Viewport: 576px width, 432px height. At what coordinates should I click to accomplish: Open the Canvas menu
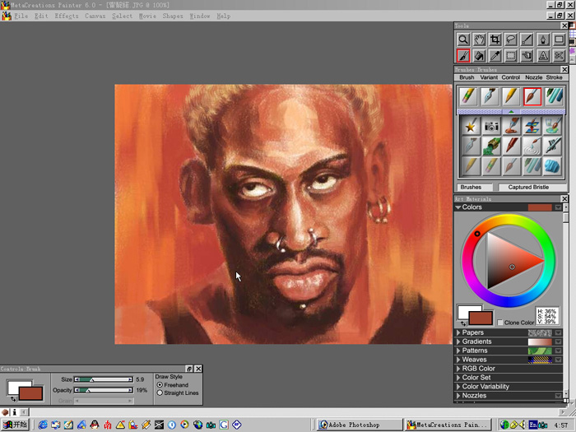click(95, 16)
